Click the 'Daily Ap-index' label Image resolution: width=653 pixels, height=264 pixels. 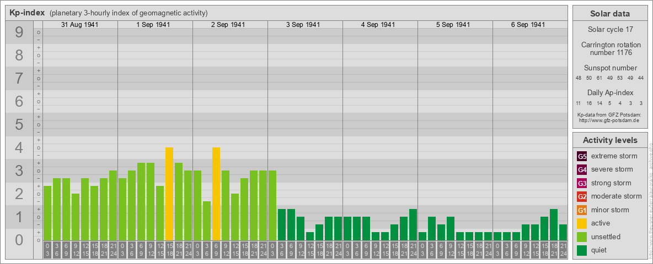[x=610, y=92]
